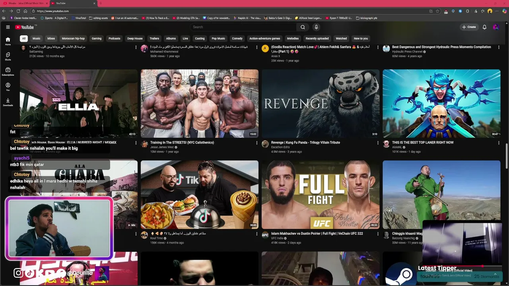This screenshot has width=509, height=286.
Task: Open options for Mohamed Khammessi video
Action: coord(257,47)
